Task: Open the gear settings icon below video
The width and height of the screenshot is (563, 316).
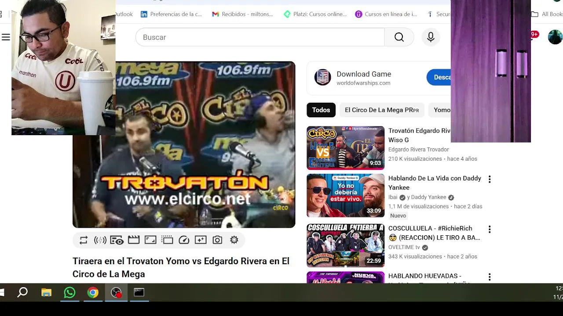Action: [234, 240]
